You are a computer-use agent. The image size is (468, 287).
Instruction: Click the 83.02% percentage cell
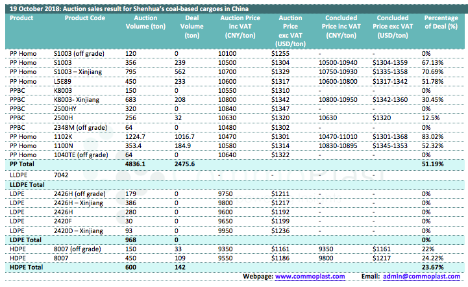[x=432, y=138]
